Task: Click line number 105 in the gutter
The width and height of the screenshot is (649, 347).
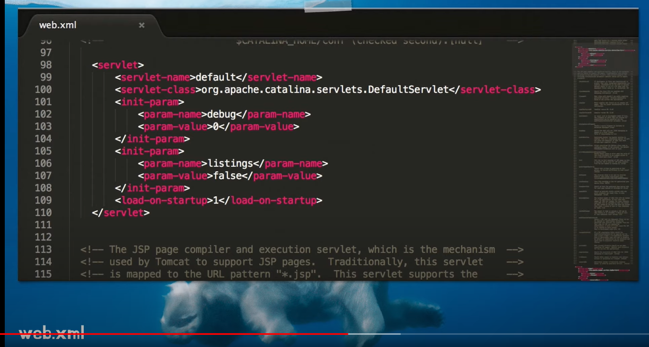Action: point(43,150)
